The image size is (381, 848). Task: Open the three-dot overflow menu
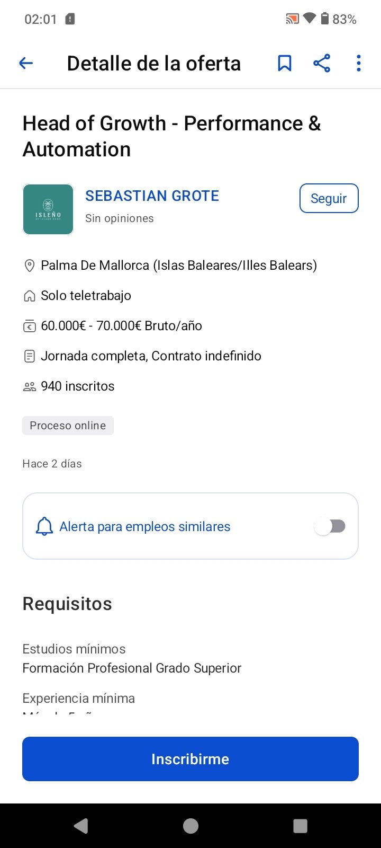(359, 64)
